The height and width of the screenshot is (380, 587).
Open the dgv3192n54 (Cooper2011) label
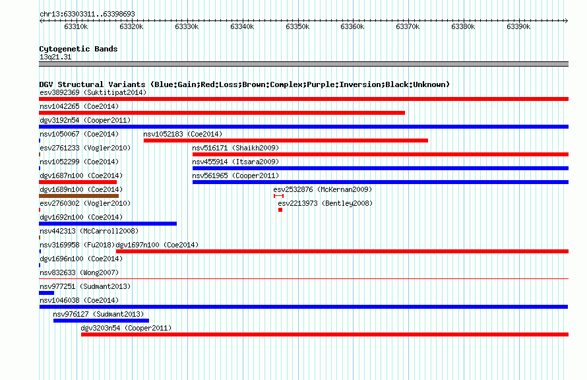point(85,120)
